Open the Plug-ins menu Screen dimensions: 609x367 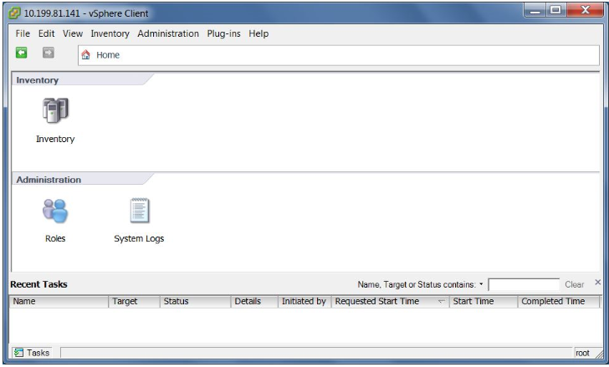(x=223, y=33)
